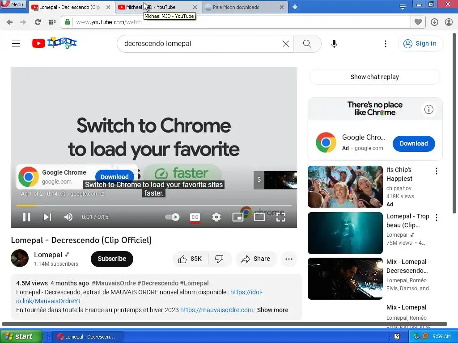
Task: Select the Lomepal - Decrescen taskbar button
Action: pyautogui.click(x=88, y=337)
